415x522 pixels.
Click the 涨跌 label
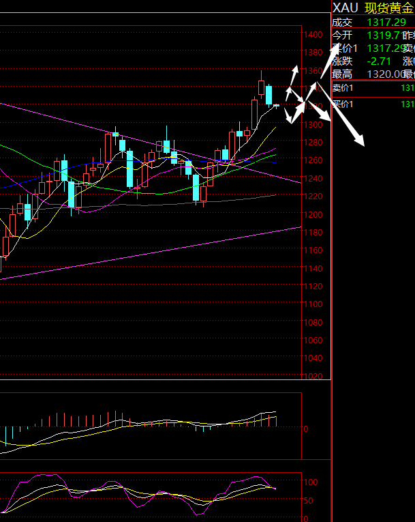coord(342,61)
